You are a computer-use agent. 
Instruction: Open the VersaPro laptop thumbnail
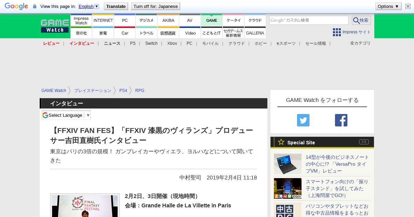coord(288,164)
